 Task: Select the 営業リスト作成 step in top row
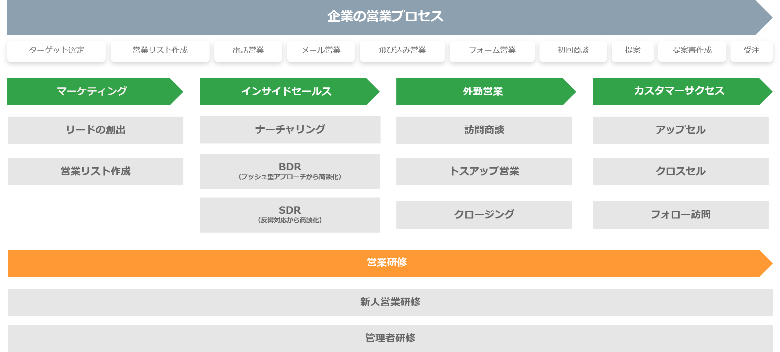point(160,51)
